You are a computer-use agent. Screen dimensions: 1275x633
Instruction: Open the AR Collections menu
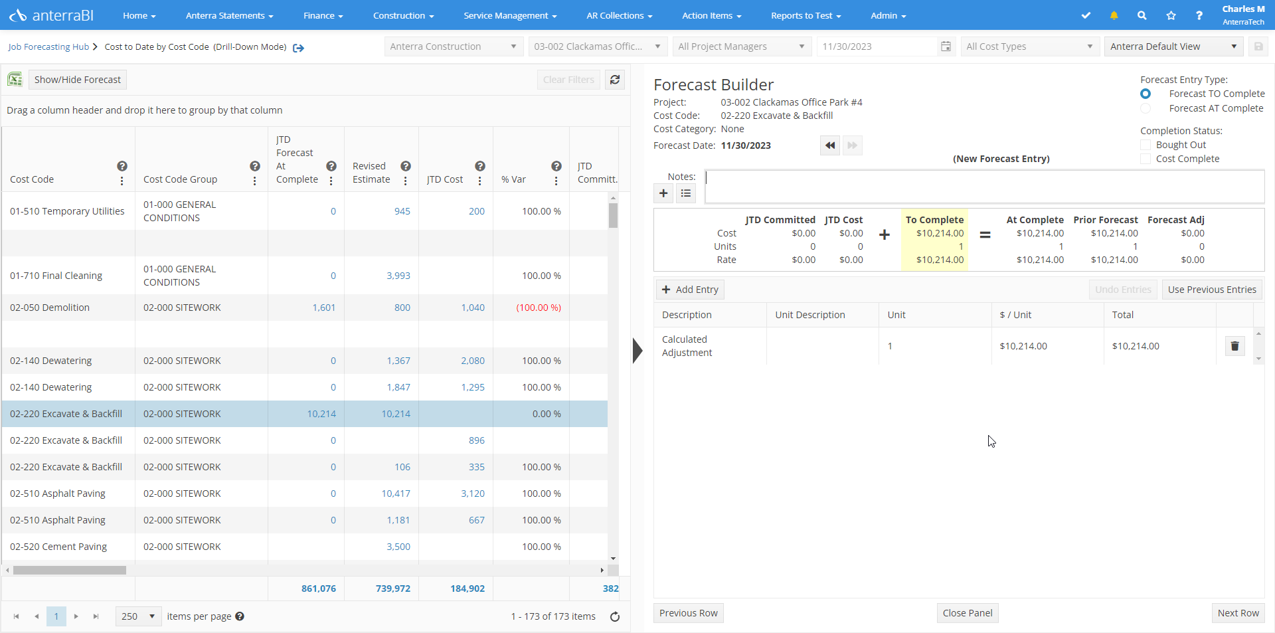(620, 15)
